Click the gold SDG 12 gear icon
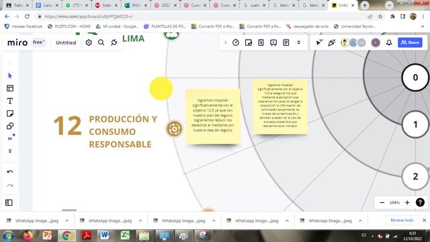 174,128
